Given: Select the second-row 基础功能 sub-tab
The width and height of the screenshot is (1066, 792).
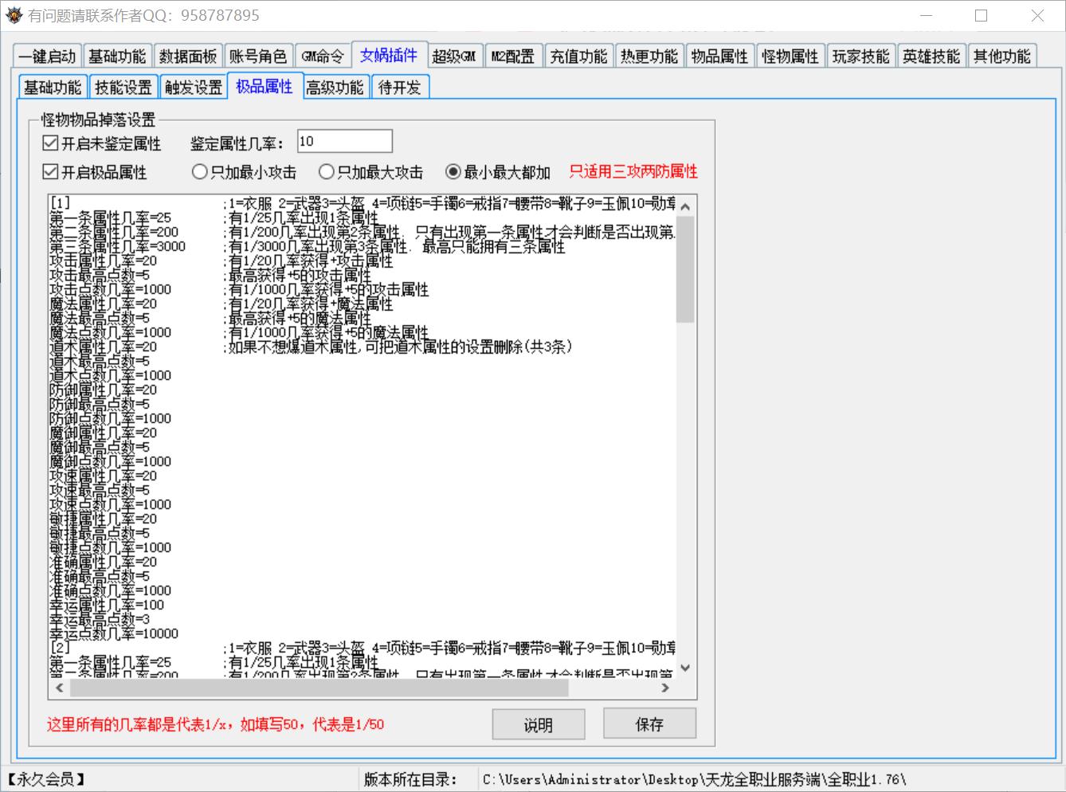Looking at the screenshot, I should pos(53,87).
